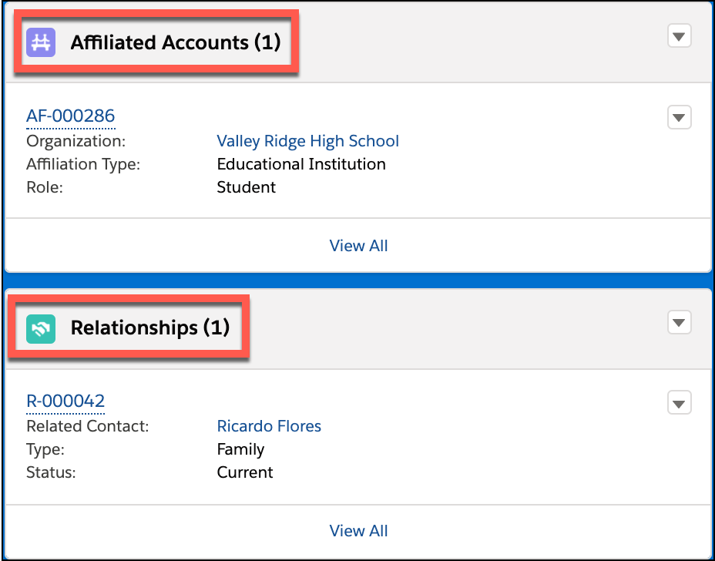Click the Related Contact field label
The width and height of the screenshot is (715, 561).
(x=88, y=426)
